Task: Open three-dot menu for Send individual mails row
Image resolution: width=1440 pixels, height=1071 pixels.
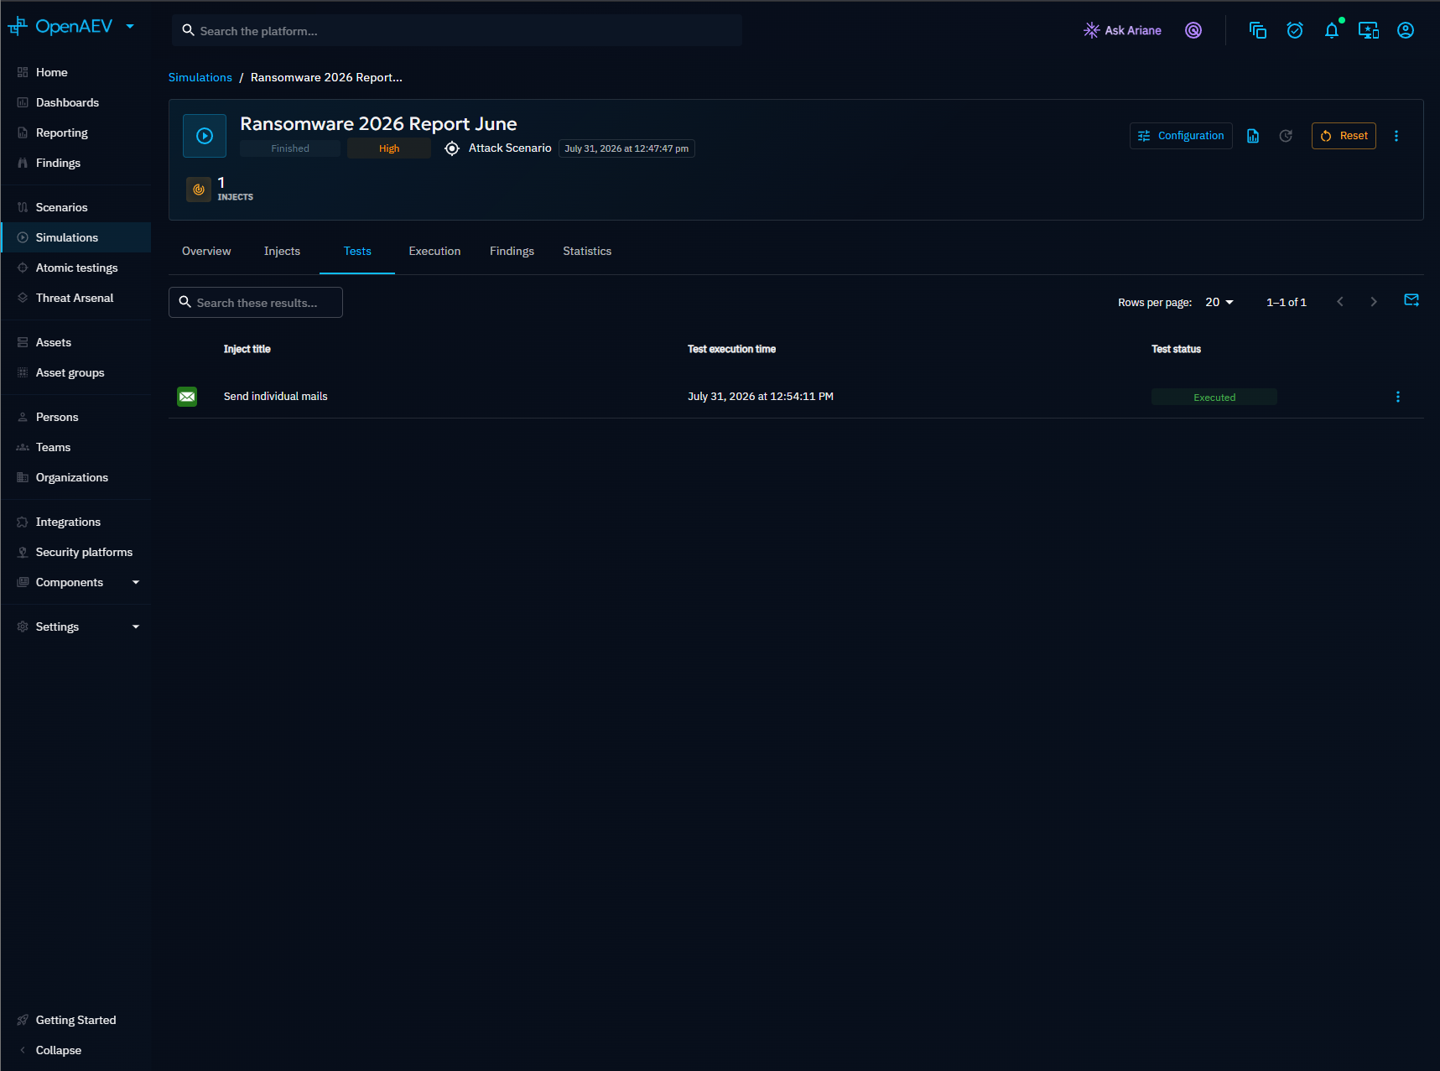Action: (x=1397, y=397)
